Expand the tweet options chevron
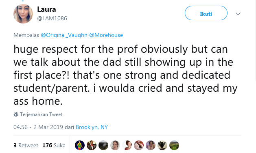Image resolution: width=256 pixels, height=153 pixels. coord(238,14)
